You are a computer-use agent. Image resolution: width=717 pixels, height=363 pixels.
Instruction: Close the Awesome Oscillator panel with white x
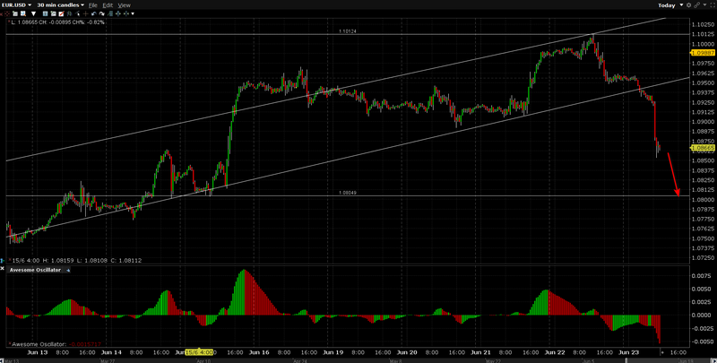coord(3,268)
